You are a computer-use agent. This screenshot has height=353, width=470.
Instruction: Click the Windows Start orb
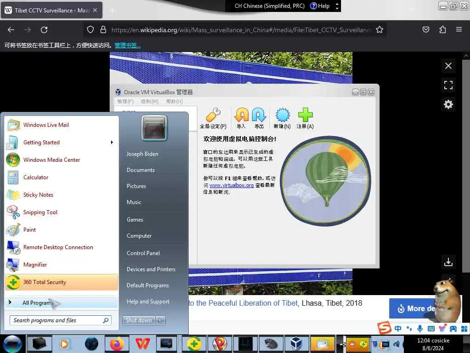12,344
